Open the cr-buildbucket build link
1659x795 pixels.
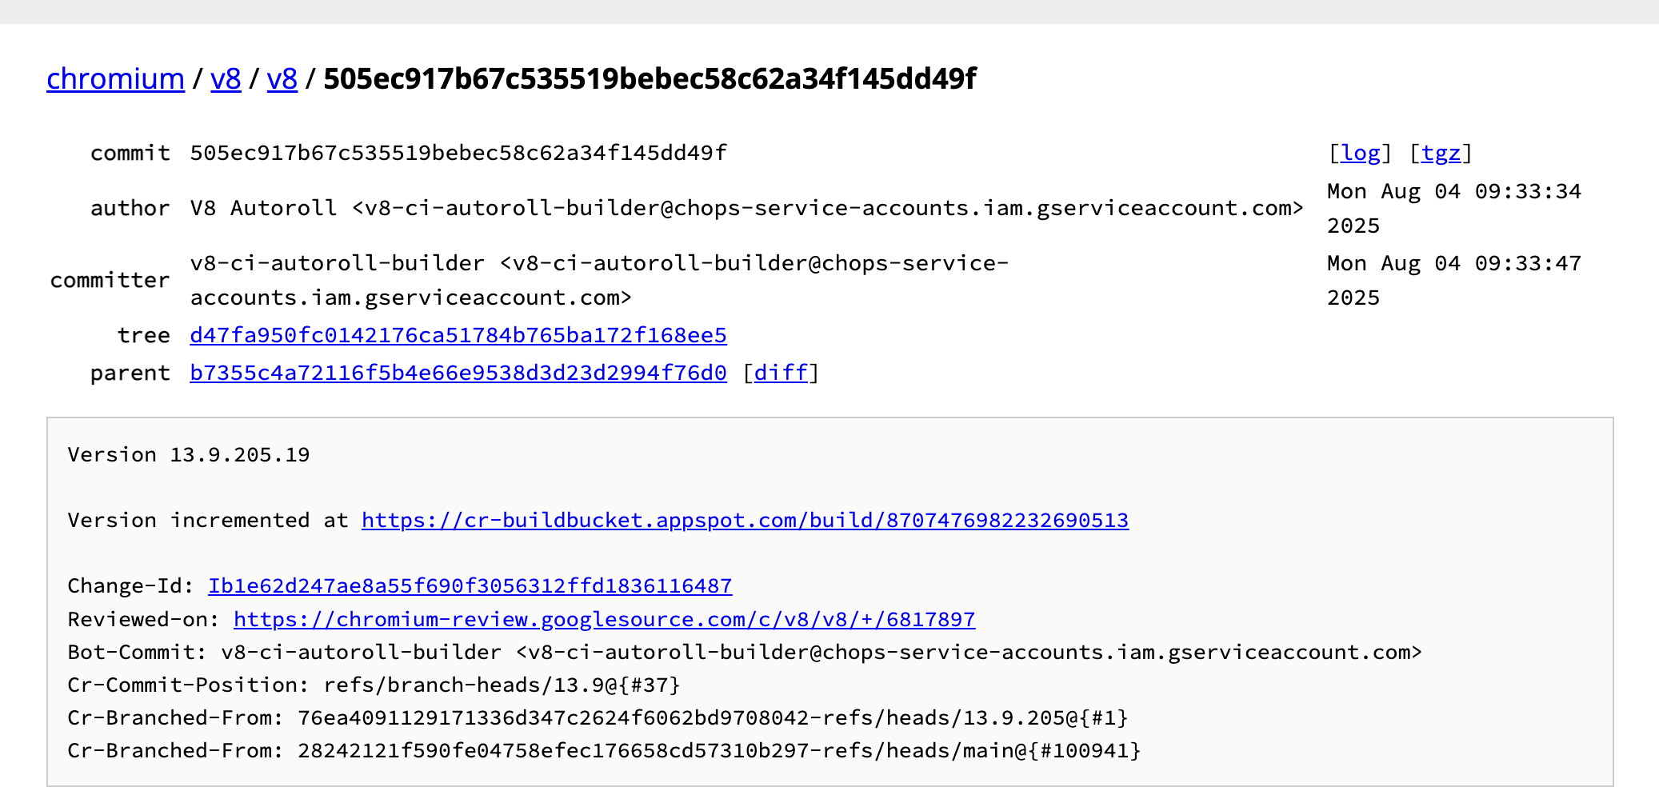click(745, 521)
